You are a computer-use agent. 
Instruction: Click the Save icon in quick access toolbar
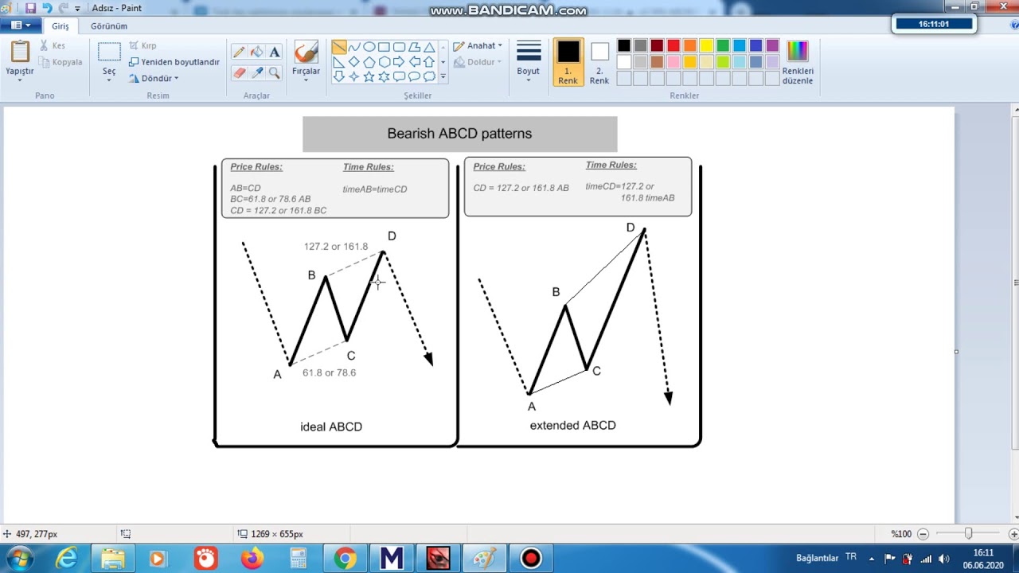pyautogui.click(x=30, y=8)
